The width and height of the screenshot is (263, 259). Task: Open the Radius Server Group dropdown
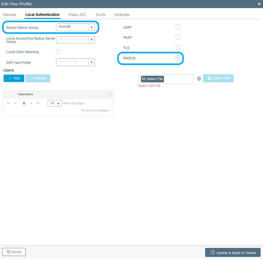pos(91,27)
